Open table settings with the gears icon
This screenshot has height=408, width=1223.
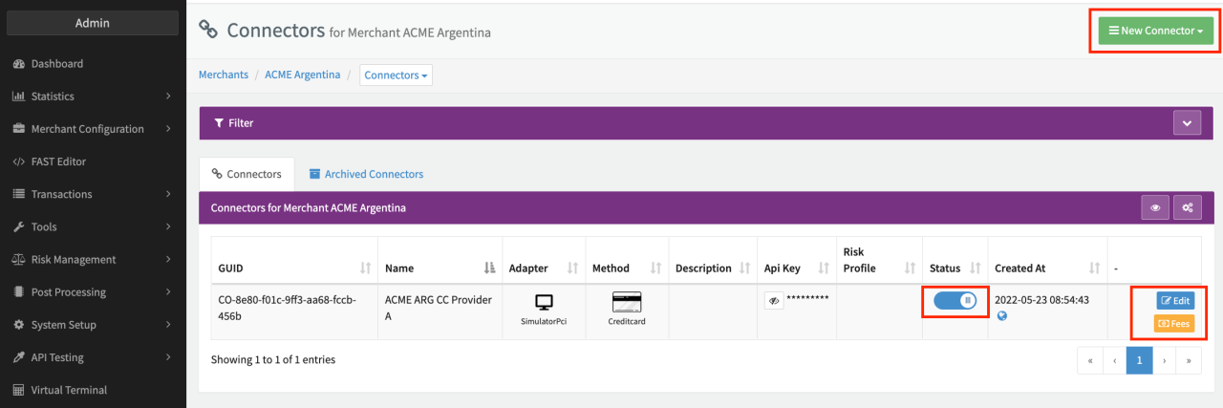[1187, 206]
